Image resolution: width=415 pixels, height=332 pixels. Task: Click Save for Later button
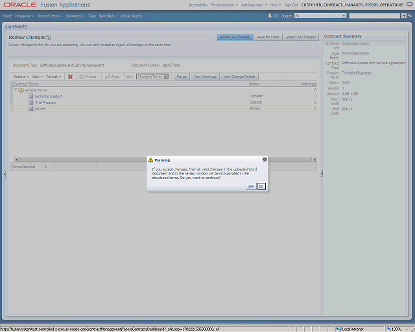coord(268,37)
